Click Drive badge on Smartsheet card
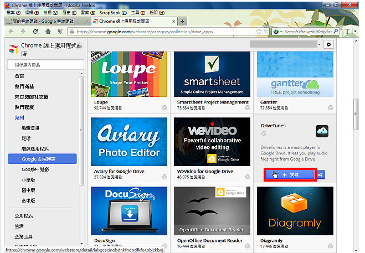Image resolution: width=365 pixels, height=253 pixels. (247, 107)
